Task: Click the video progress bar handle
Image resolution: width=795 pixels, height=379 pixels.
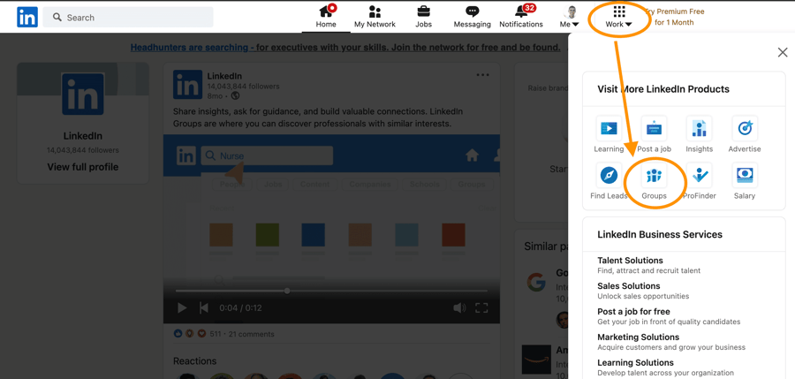Action: (287, 291)
